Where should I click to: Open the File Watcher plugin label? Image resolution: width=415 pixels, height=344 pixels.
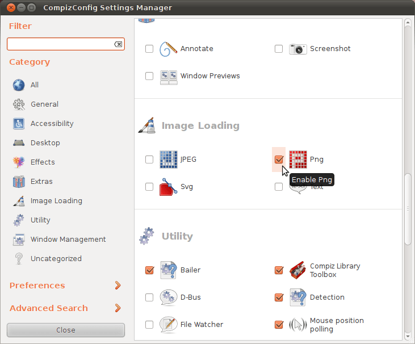coord(202,325)
